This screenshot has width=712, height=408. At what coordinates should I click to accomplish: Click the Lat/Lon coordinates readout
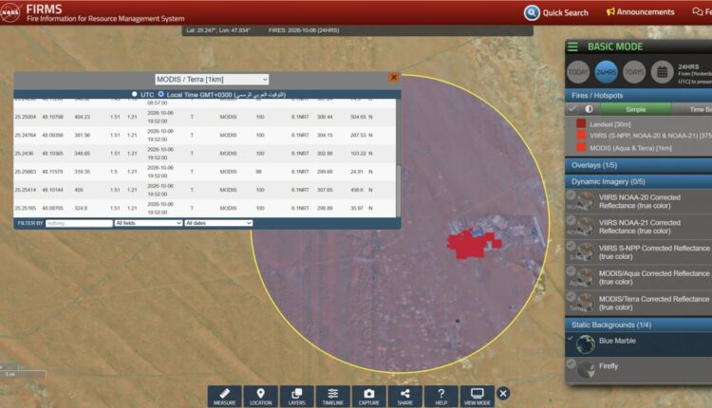click(218, 30)
